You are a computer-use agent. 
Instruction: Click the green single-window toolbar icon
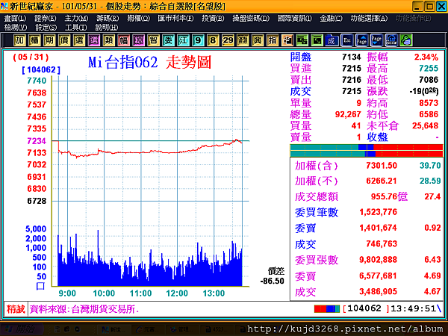click(317, 40)
